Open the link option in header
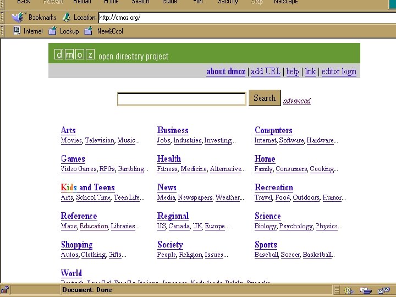The image size is (396, 297). pyautogui.click(x=310, y=71)
